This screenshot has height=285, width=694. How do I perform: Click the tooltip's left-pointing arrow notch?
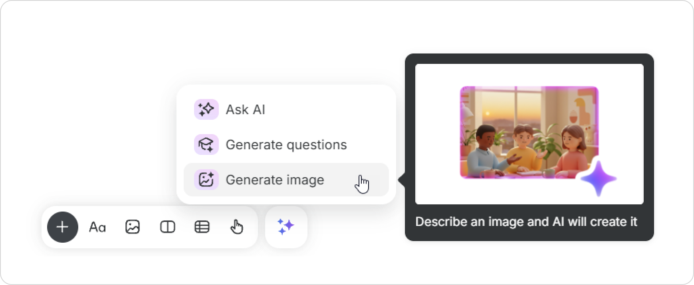402,180
